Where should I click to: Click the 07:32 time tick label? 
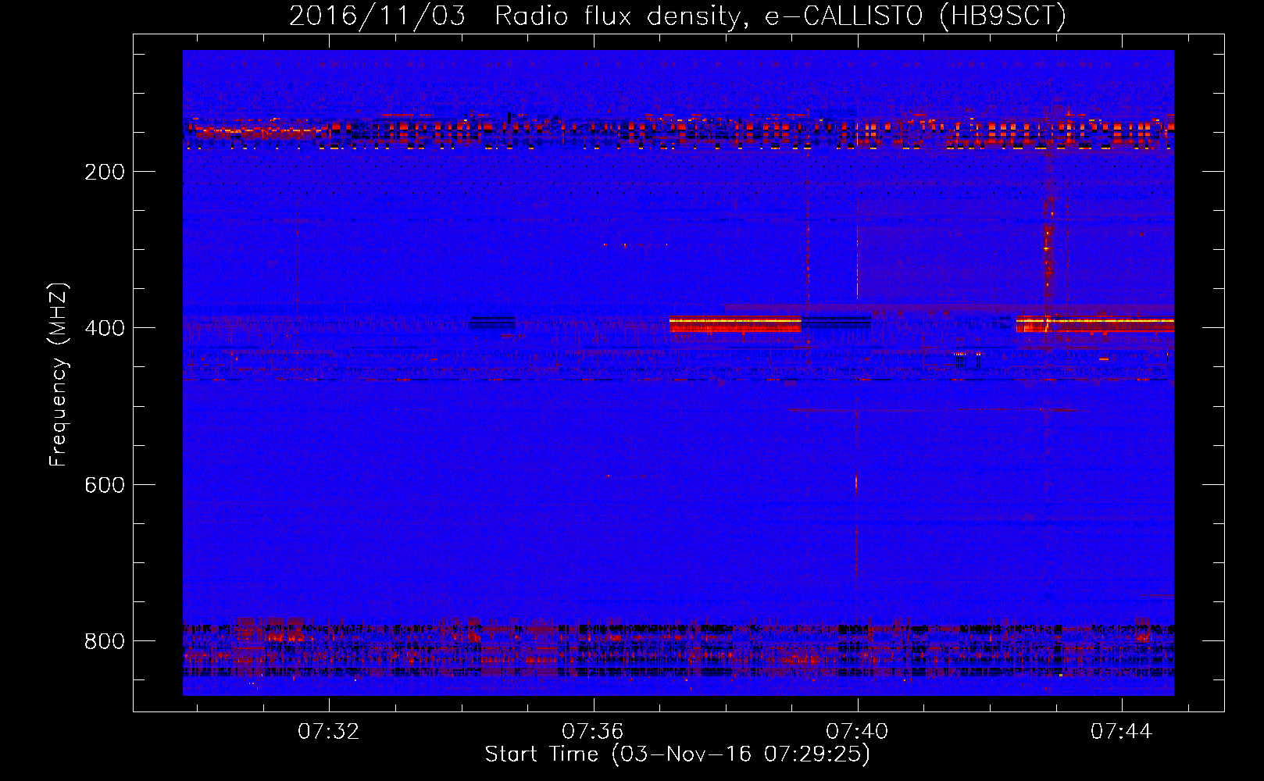pos(329,732)
